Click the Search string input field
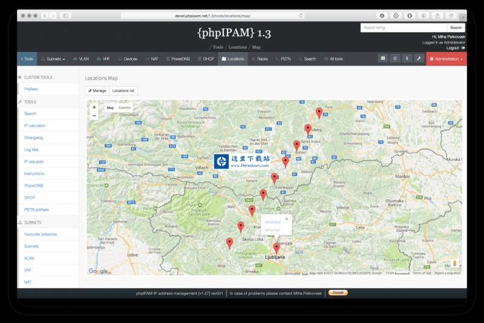Image resolution: width=484 pixels, height=323 pixels. [x=404, y=28]
